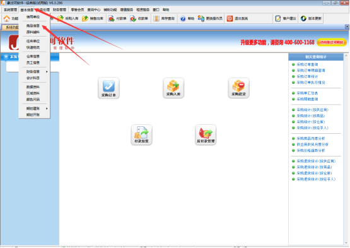Select 仓库信息 in the dropdown menu
The width and height of the screenshot is (350, 248).
[x=33, y=57]
